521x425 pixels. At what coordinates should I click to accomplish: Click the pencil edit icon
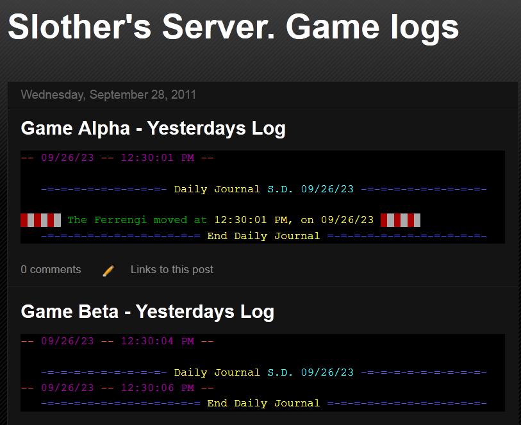(x=108, y=271)
